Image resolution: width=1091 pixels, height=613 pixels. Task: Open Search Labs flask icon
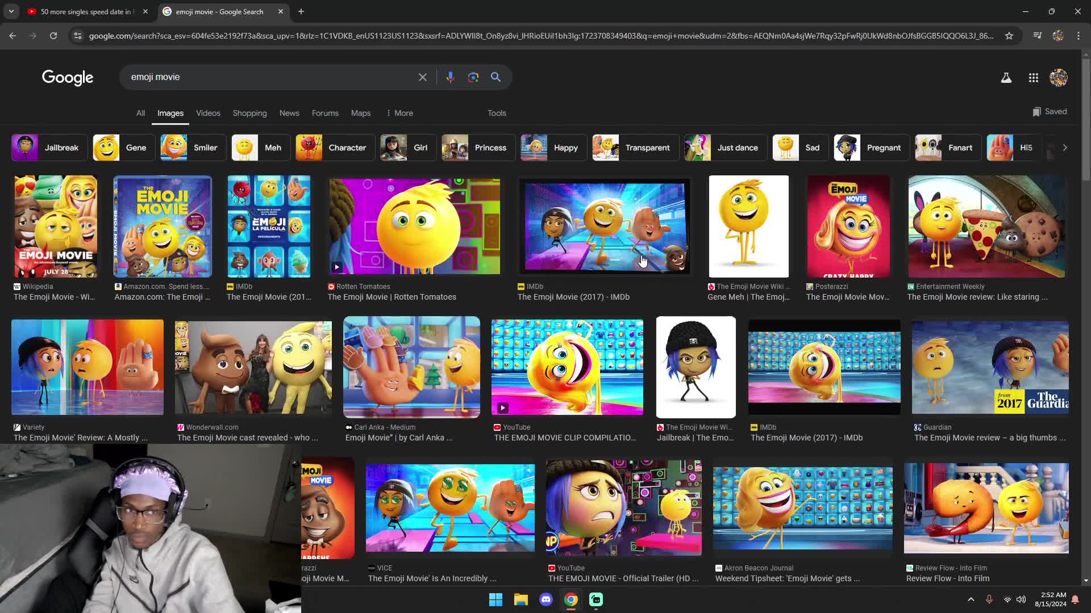[x=1006, y=78]
